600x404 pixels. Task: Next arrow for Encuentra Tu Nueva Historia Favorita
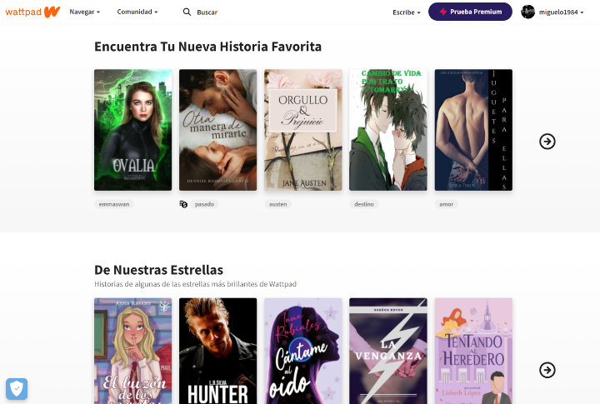(547, 141)
